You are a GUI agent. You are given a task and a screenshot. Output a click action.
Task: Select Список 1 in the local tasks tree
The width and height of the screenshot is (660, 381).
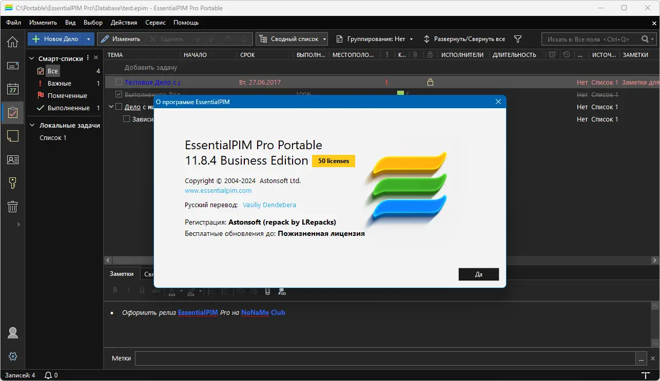point(53,138)
